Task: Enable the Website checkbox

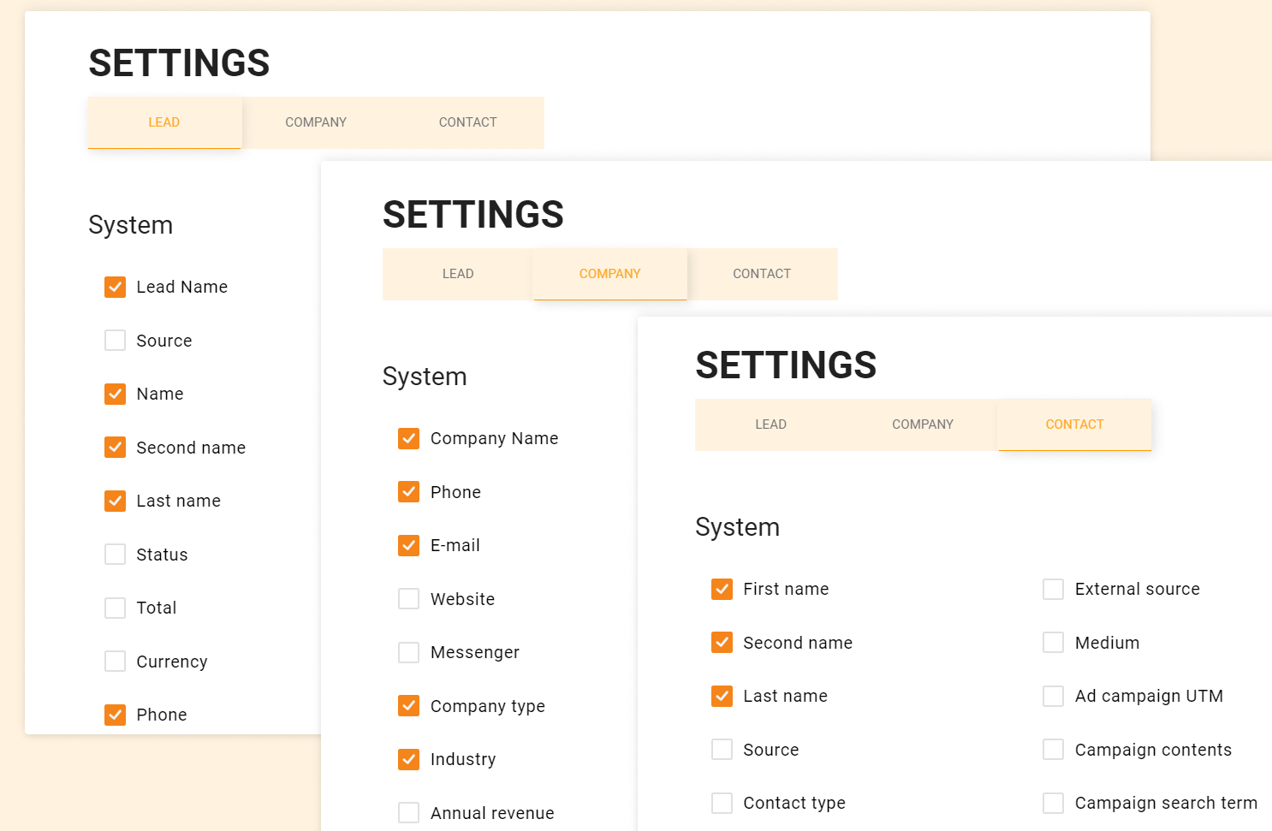Action: [x=409, y=599]
